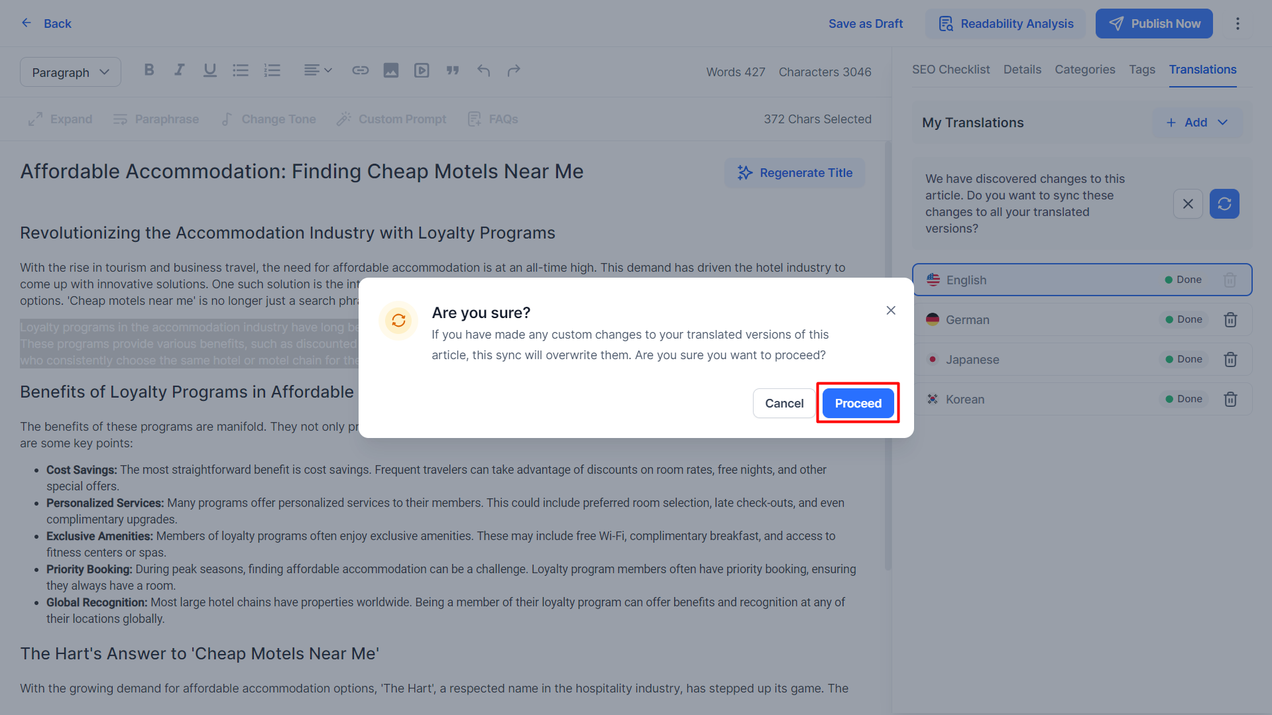
Task: Insert a block quote
Action: click(453, 70)
